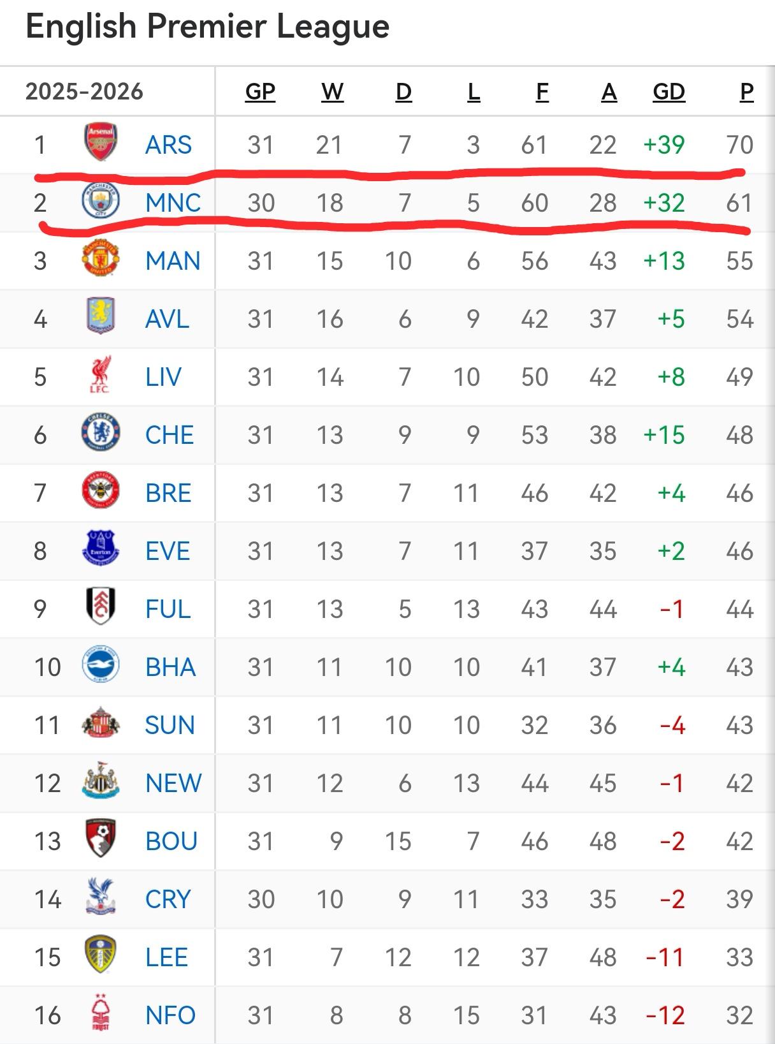Click the Manchester United crest
775x1044 pixels.
pyautogui.click(x=101, y=258)
